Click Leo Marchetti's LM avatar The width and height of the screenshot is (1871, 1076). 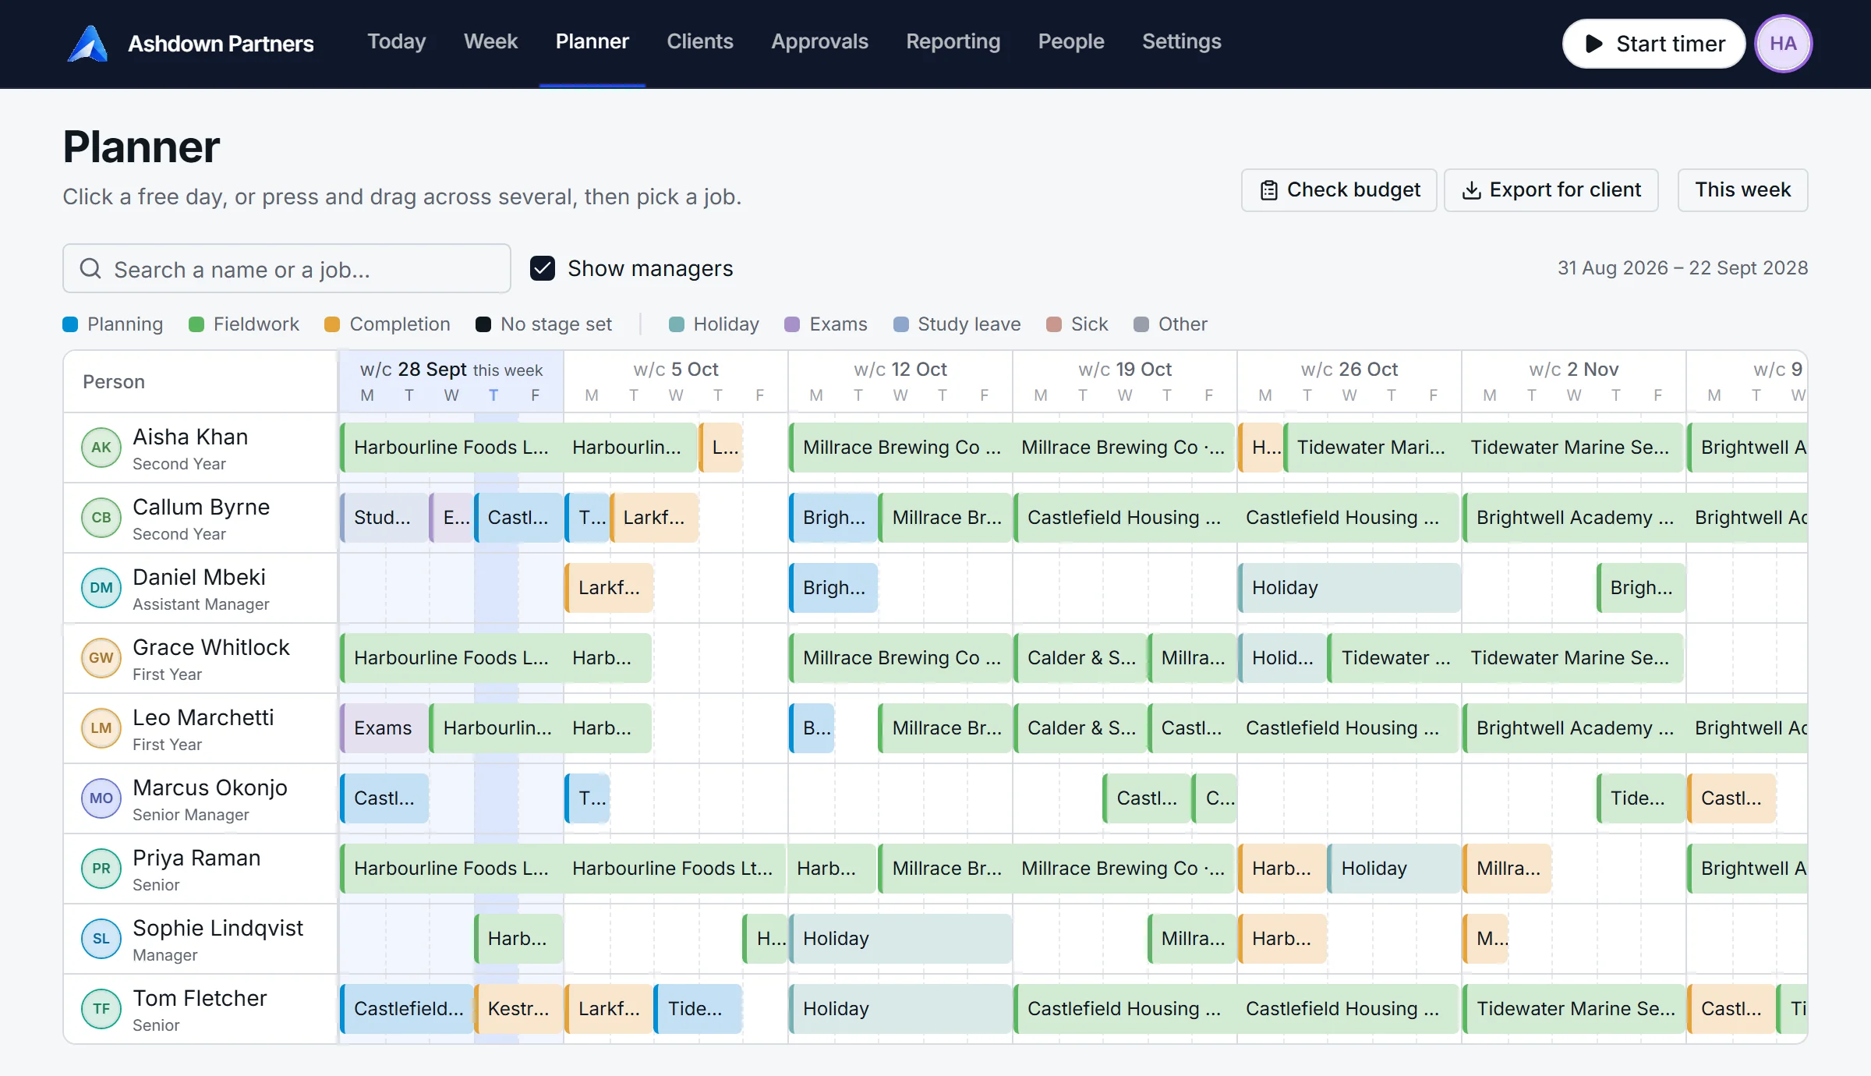101,728
